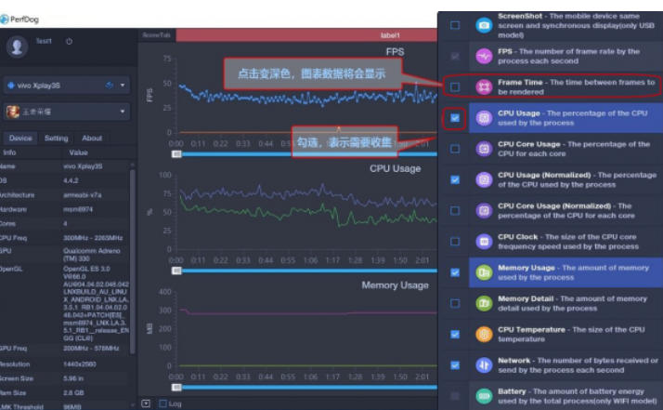Click the power icon next to Test1

pos(69,42)
